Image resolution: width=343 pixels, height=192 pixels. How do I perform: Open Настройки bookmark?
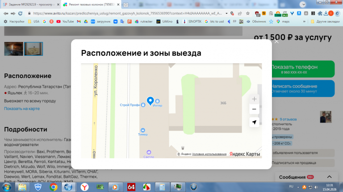click(14, 21)
